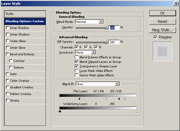Open the Blend If channel dropdown
The width and height of the screenshot is (180, 131).
[97, 84]
